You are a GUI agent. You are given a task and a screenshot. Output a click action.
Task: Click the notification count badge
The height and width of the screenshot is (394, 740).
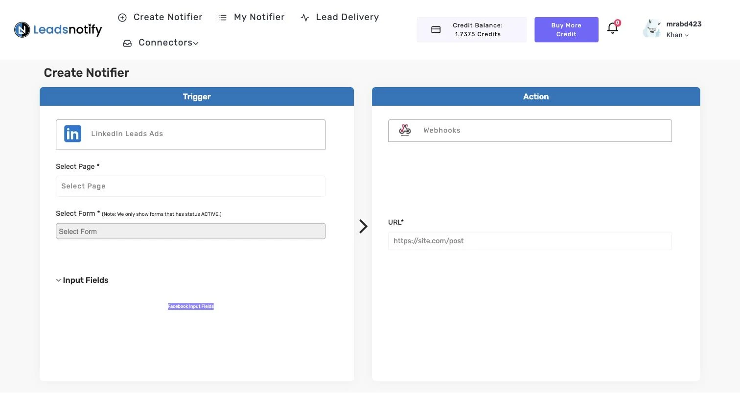617,23
